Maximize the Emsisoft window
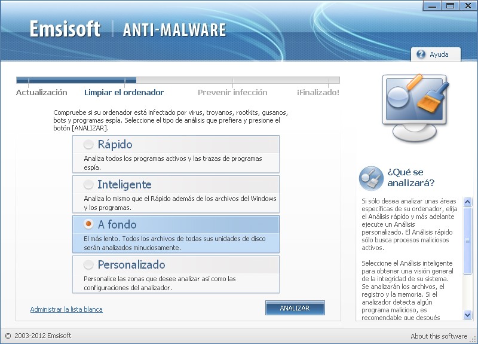This screenshot has height=344, width=478. 450,6
